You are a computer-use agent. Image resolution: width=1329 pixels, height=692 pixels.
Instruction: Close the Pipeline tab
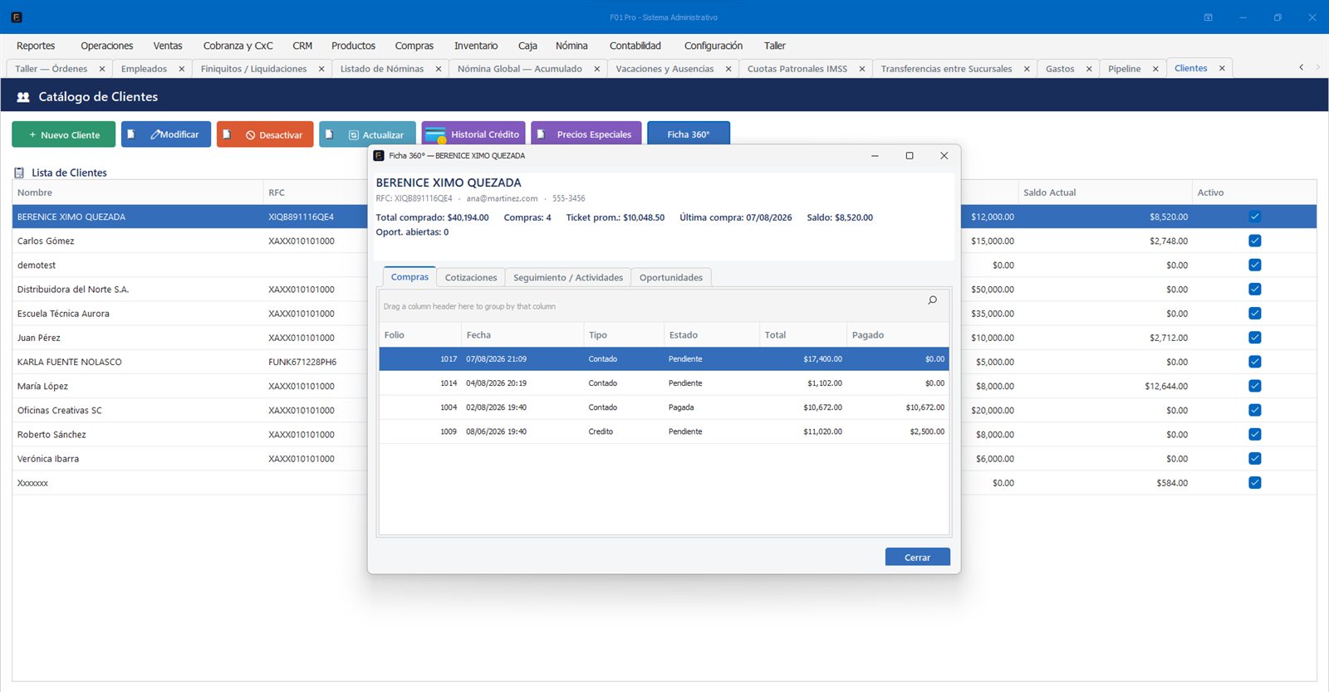(1155, 69)
